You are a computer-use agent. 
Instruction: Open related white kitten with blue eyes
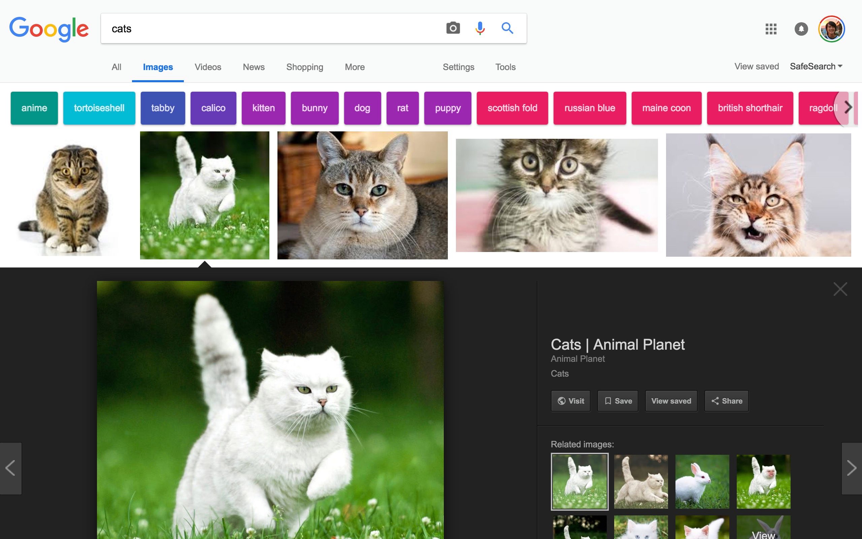click(641, 528)
